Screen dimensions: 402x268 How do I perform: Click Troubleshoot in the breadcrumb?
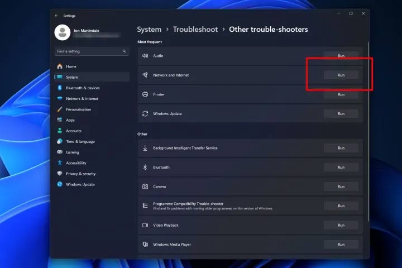195,30
